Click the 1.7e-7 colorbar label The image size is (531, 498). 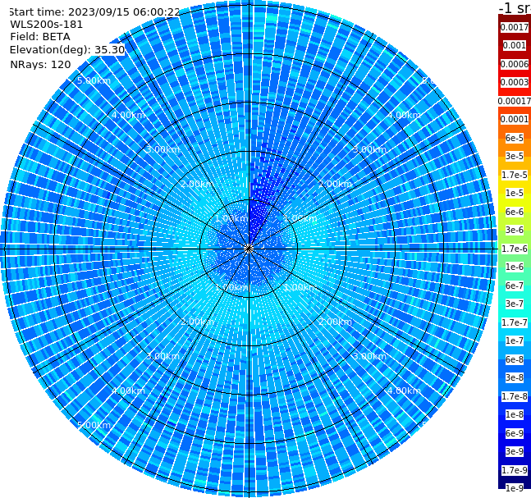pos(515,322)
